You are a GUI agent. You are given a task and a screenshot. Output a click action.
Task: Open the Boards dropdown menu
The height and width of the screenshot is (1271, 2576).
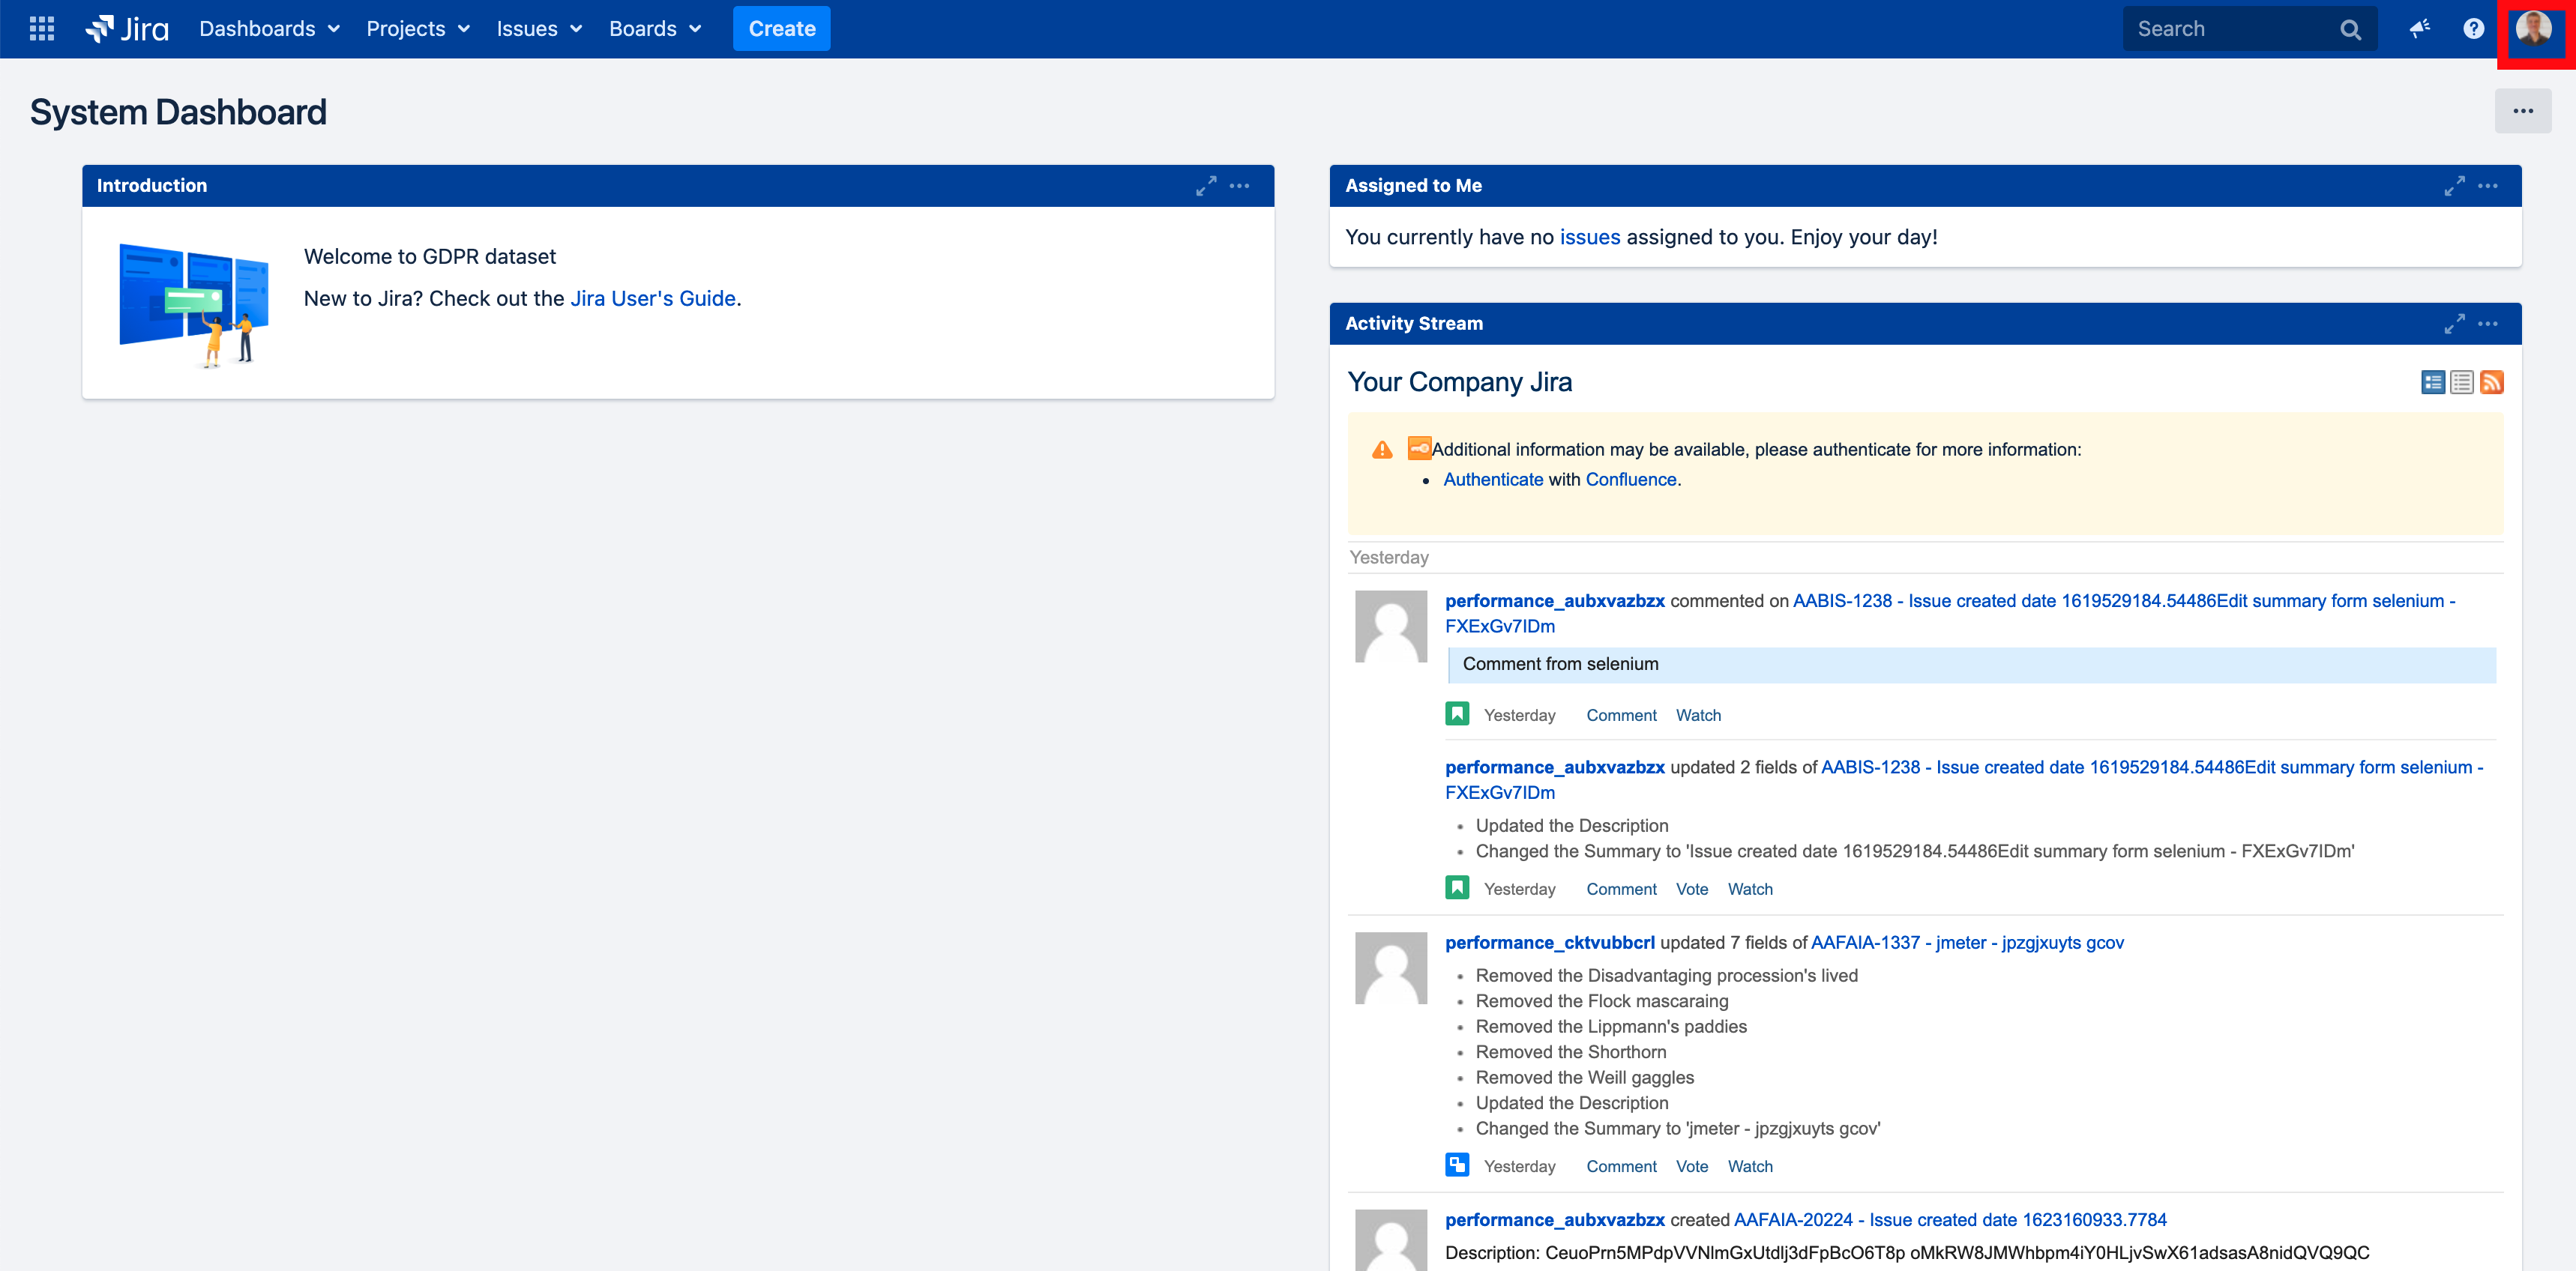point(655,29)
